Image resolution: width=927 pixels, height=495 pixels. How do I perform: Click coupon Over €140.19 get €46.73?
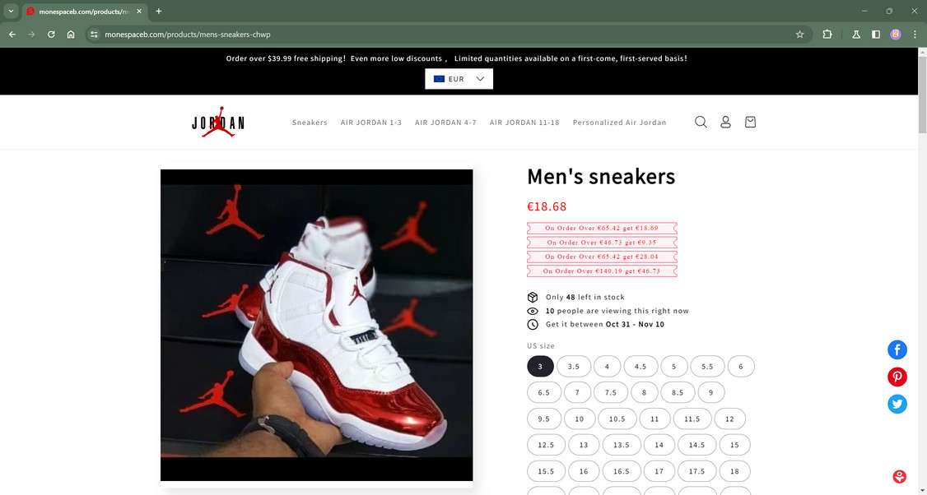click(602, 271)
